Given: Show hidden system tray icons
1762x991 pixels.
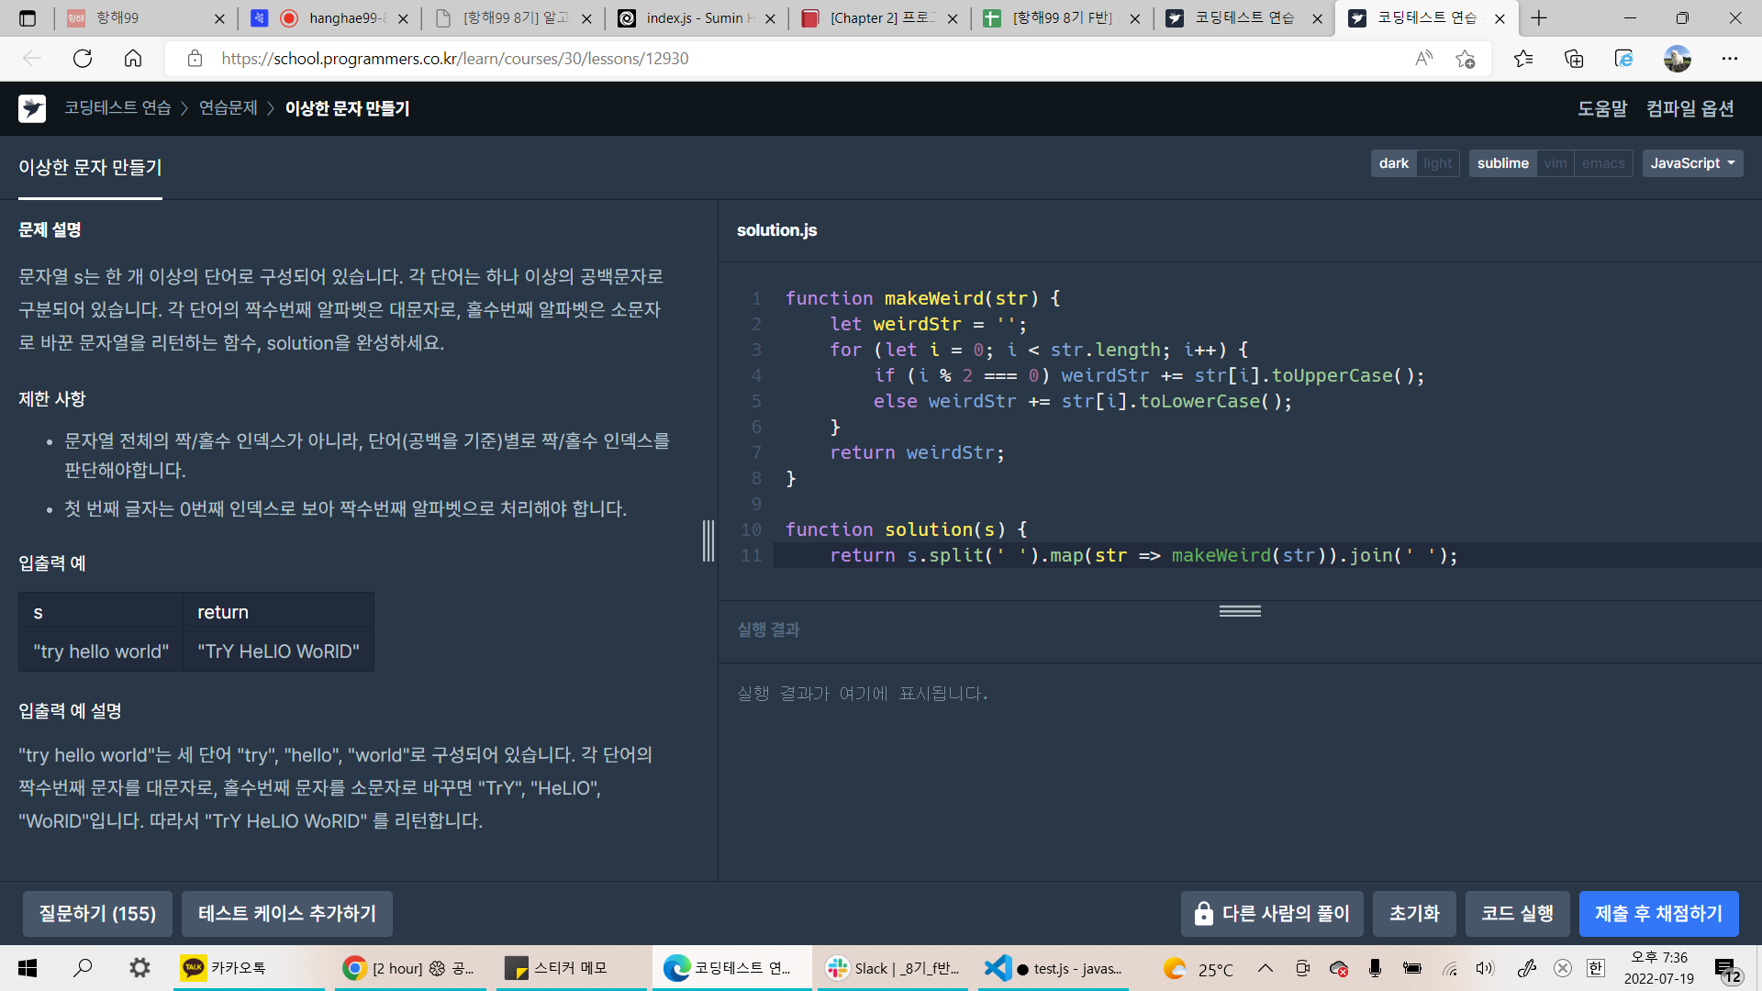Looking at the screenshot, I should point(1265,968).
